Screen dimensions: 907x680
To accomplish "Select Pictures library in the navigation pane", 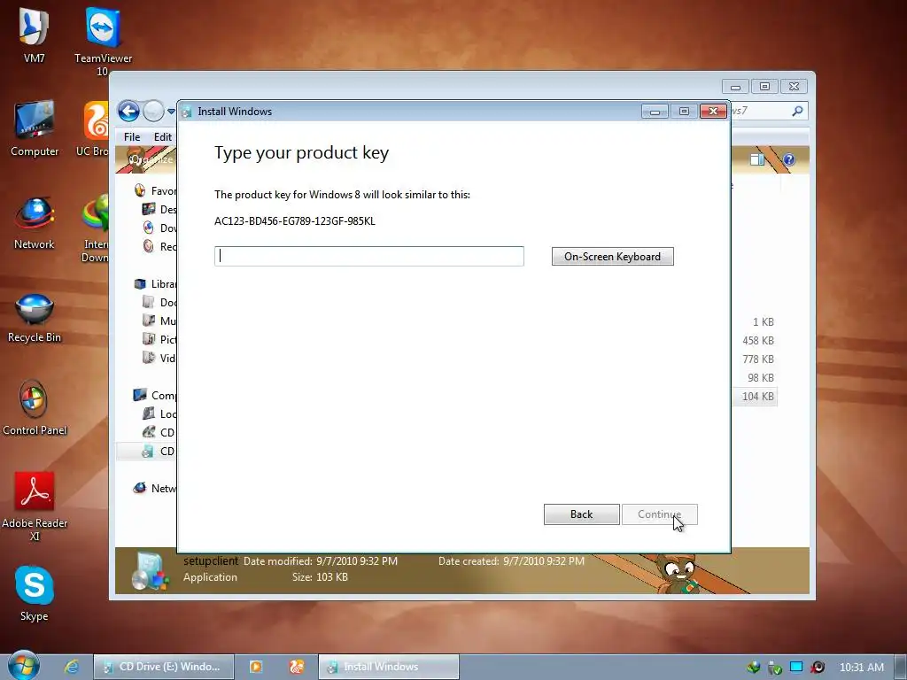I will pos(159,339).
